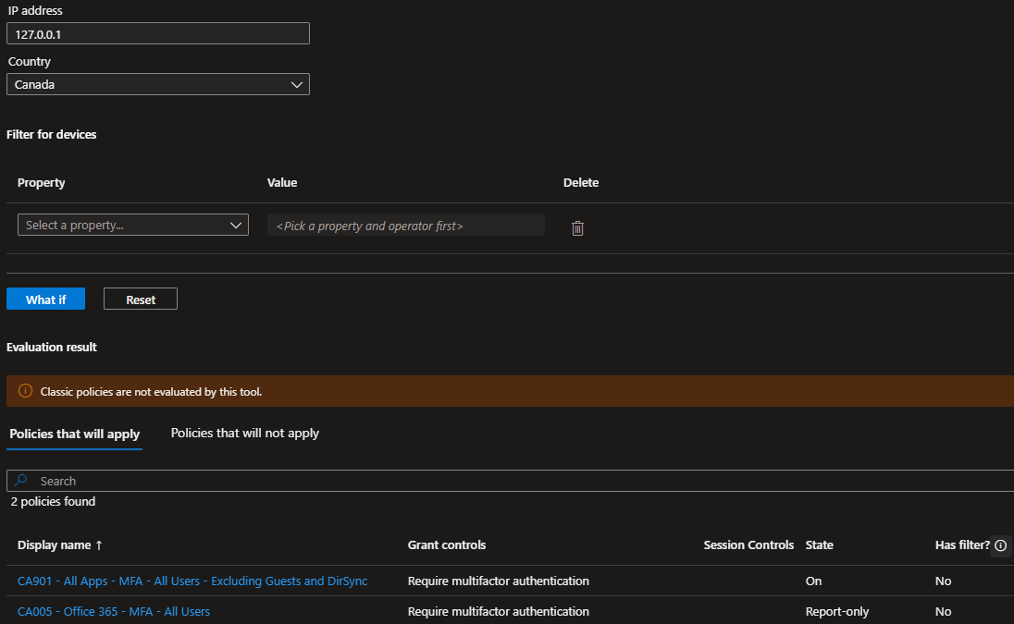The width and height of the screenshot is (1014, 624).
Task: Click the warning icon in classic policies banner
Action: click(25, 391)
